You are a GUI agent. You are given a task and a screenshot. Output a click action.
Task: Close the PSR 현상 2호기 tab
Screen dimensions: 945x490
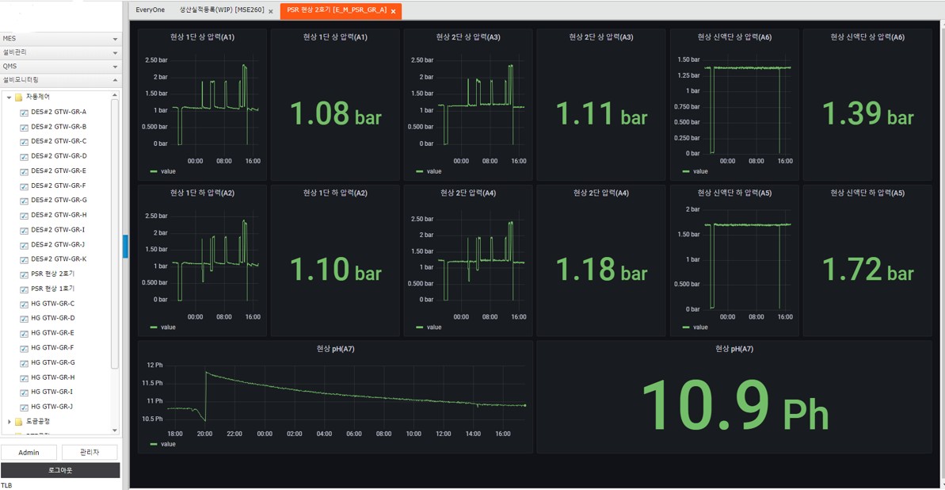click(393, 11)
